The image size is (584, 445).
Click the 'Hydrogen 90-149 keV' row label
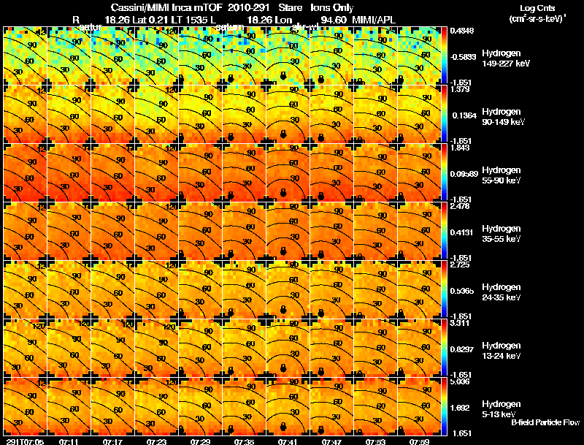pyautogui.click(x=504, y=117)
